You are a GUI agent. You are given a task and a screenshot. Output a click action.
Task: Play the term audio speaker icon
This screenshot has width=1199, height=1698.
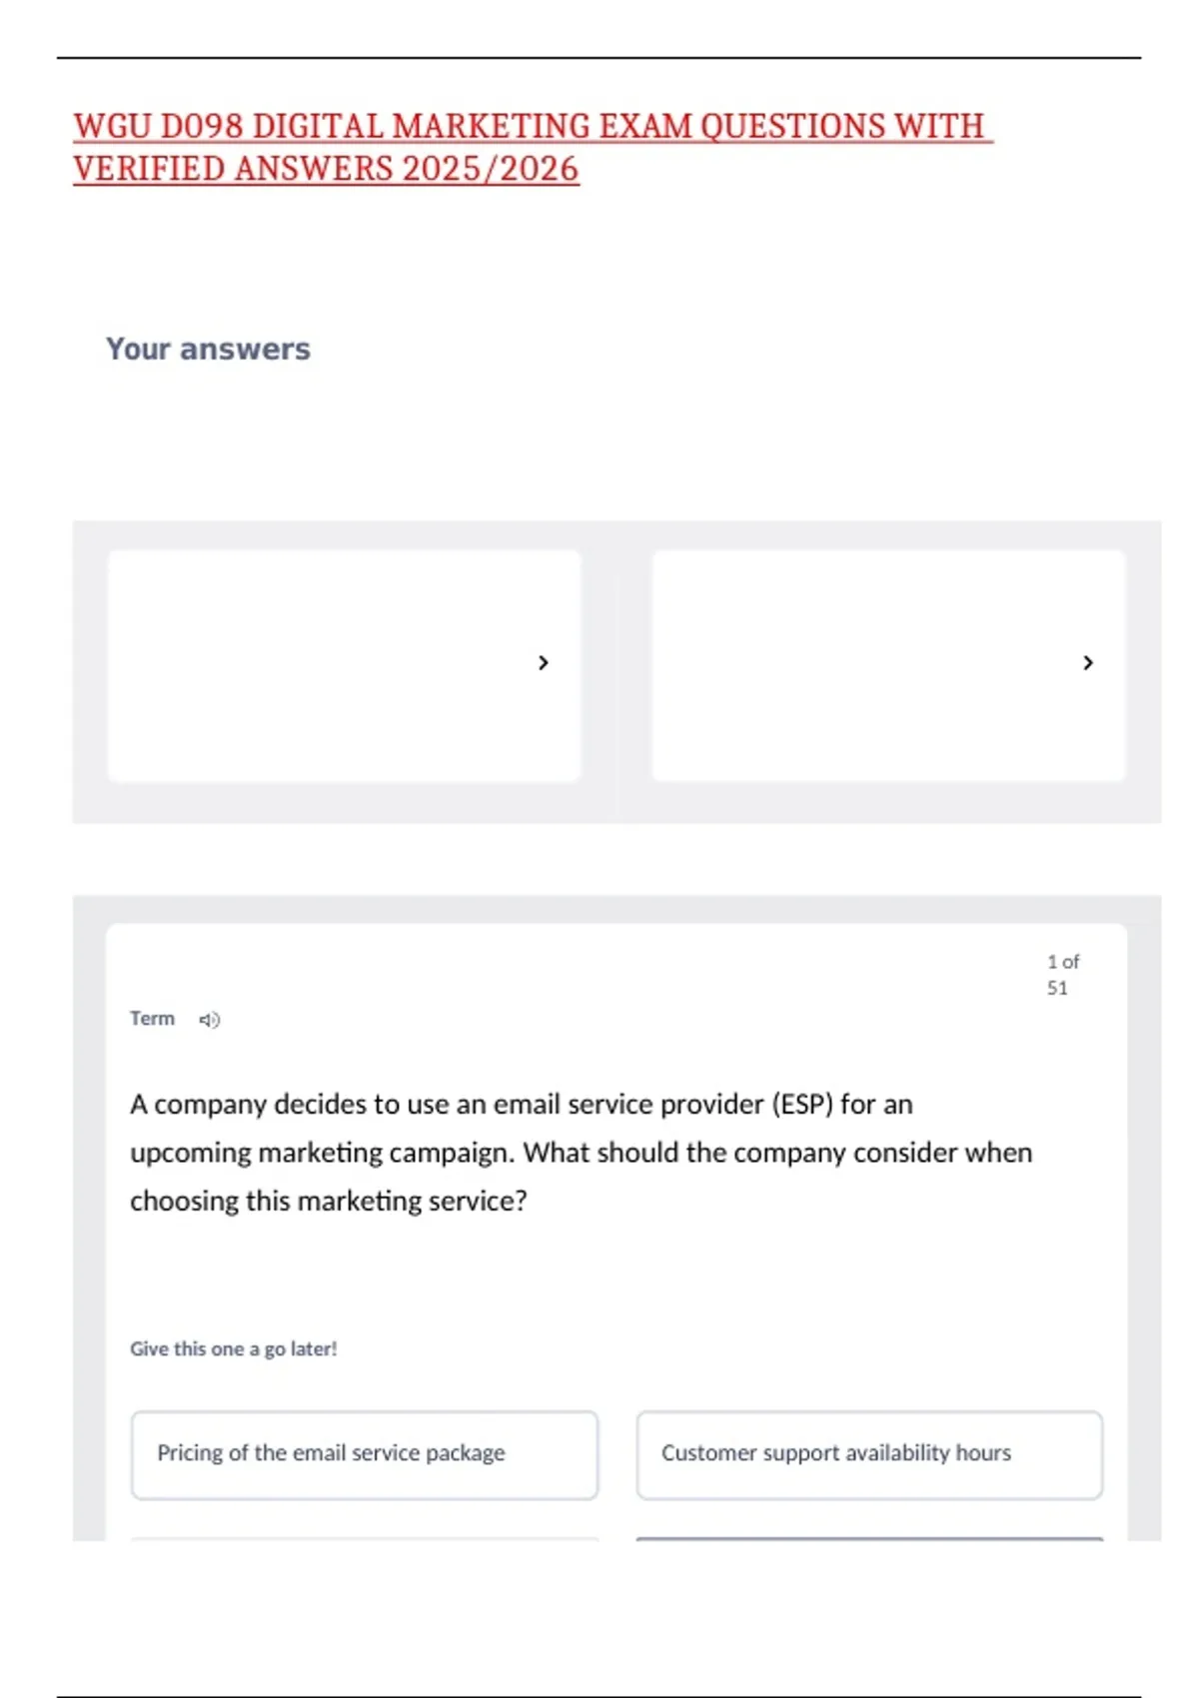pyautogui.click(x=209, y=1020)
